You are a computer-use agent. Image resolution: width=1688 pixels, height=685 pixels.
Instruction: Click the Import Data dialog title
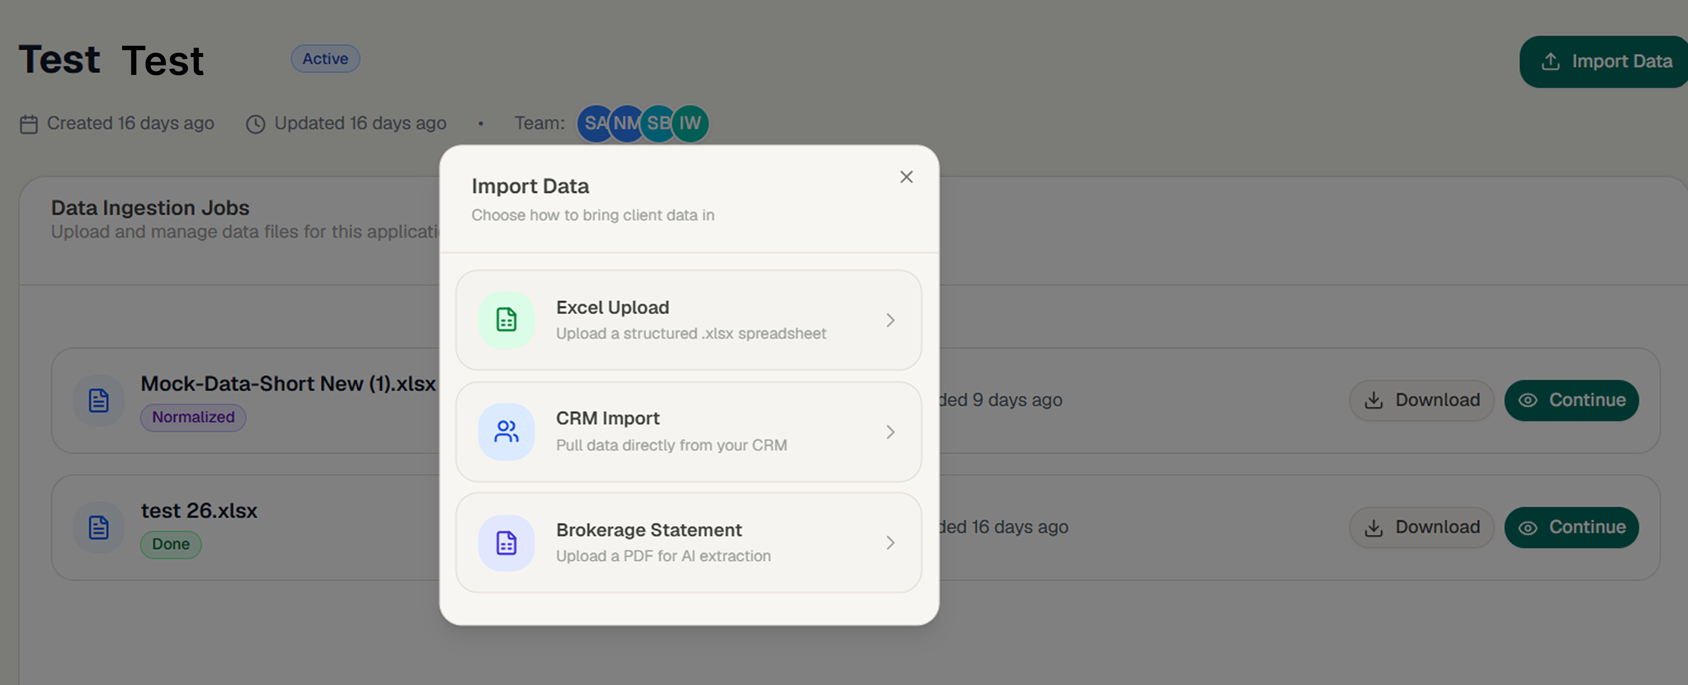point(531,186)
